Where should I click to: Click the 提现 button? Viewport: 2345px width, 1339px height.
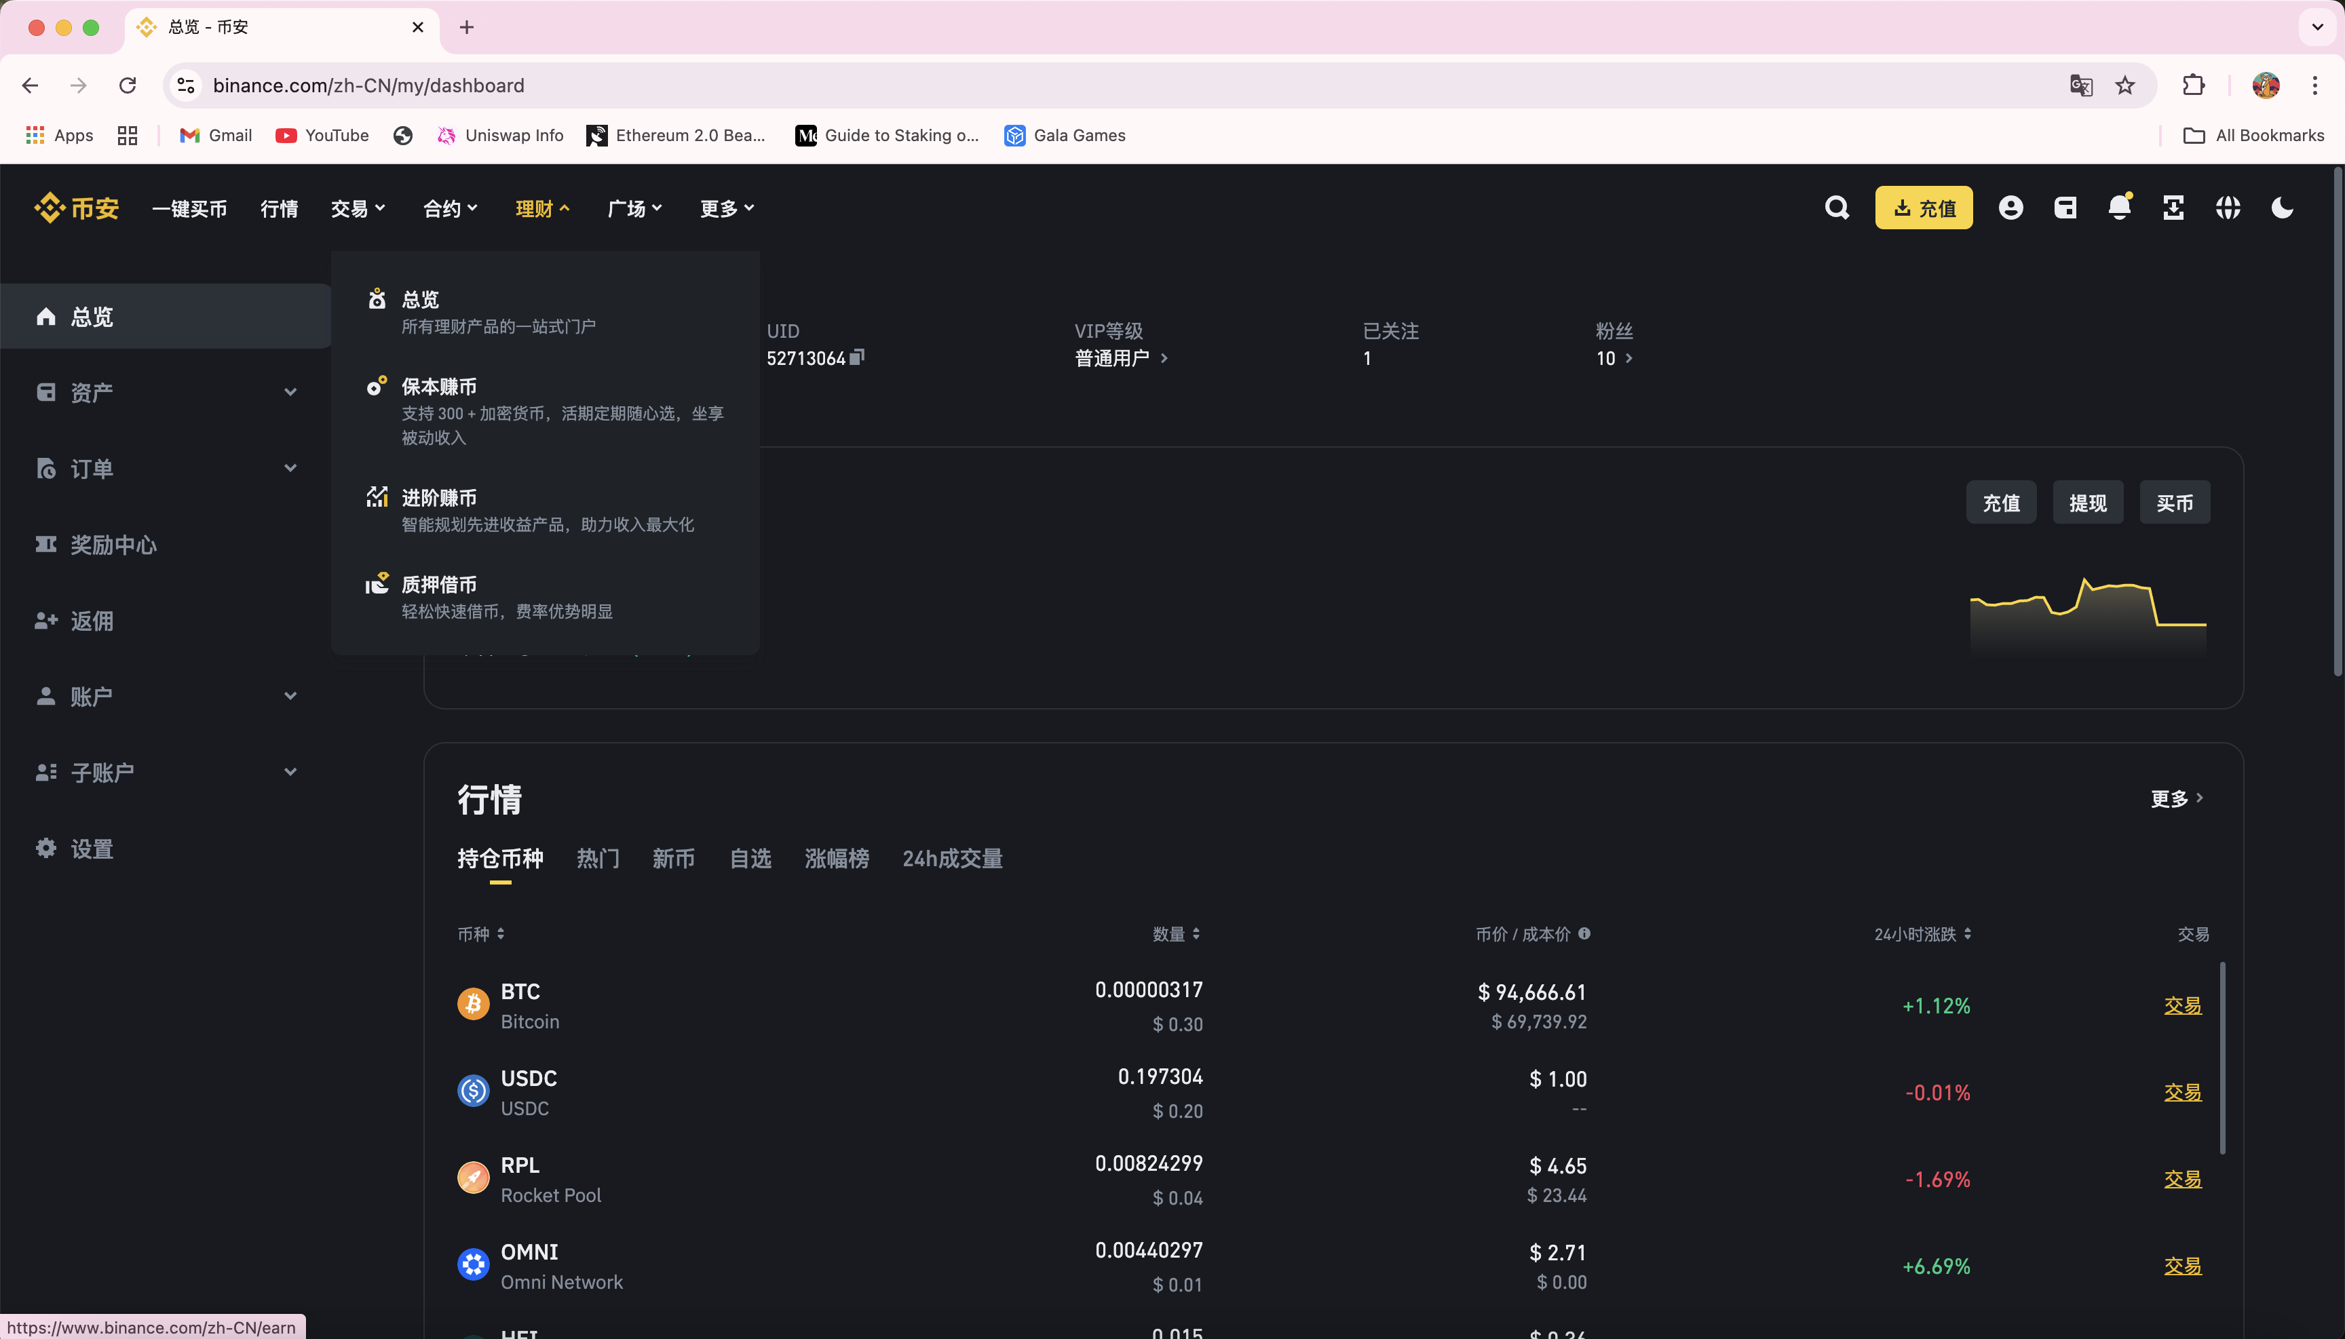pos(2087,502)
